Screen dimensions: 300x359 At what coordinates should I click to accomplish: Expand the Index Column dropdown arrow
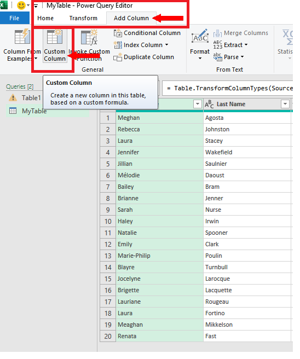(x=167, y=45)
